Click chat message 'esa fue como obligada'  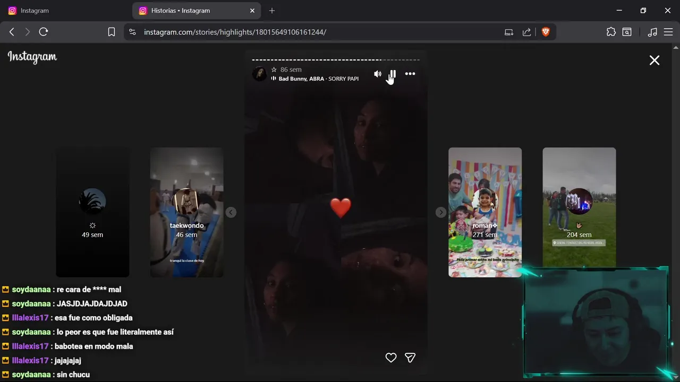[x=93, y=318]
